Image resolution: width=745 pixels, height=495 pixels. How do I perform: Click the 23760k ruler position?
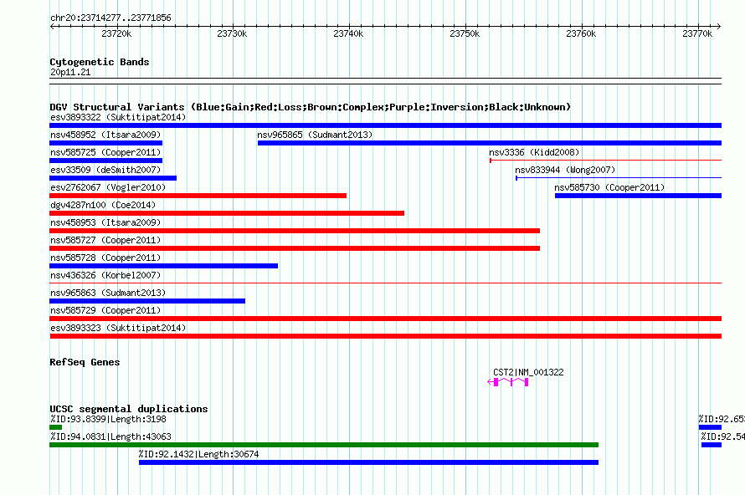(581, 33)
